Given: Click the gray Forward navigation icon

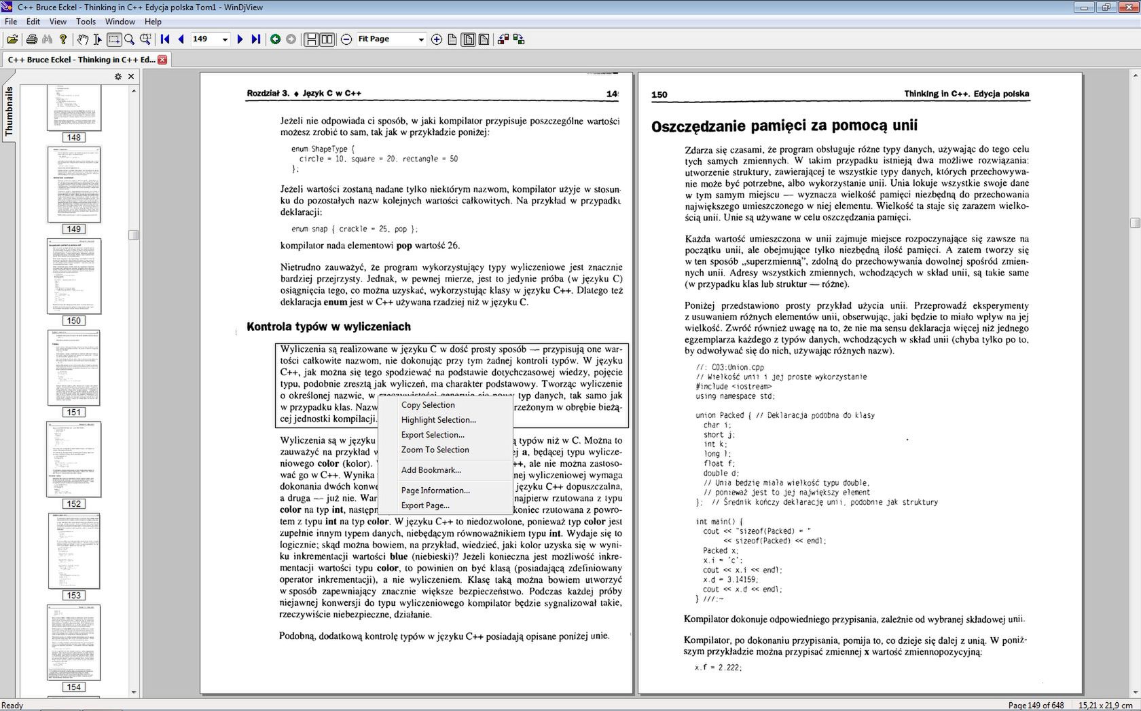Looking at the screenshot, I should tap(291, 39).
